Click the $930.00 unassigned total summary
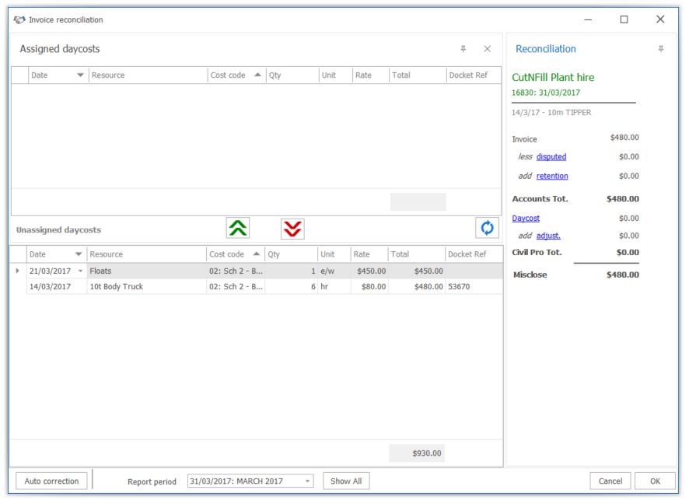This screenshot has width=689, height=504. [x=417, y=453]
